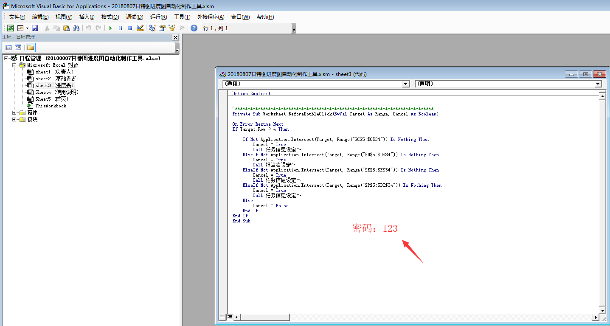This screenshot has height=326, width=610.
Task: Click the Toolbox hammer-and-wrench icon
Action: click(182, 28)
